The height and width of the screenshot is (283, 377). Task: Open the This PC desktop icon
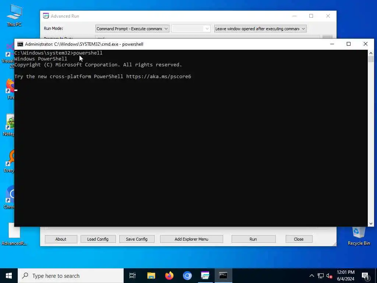(x=14, y=15)
